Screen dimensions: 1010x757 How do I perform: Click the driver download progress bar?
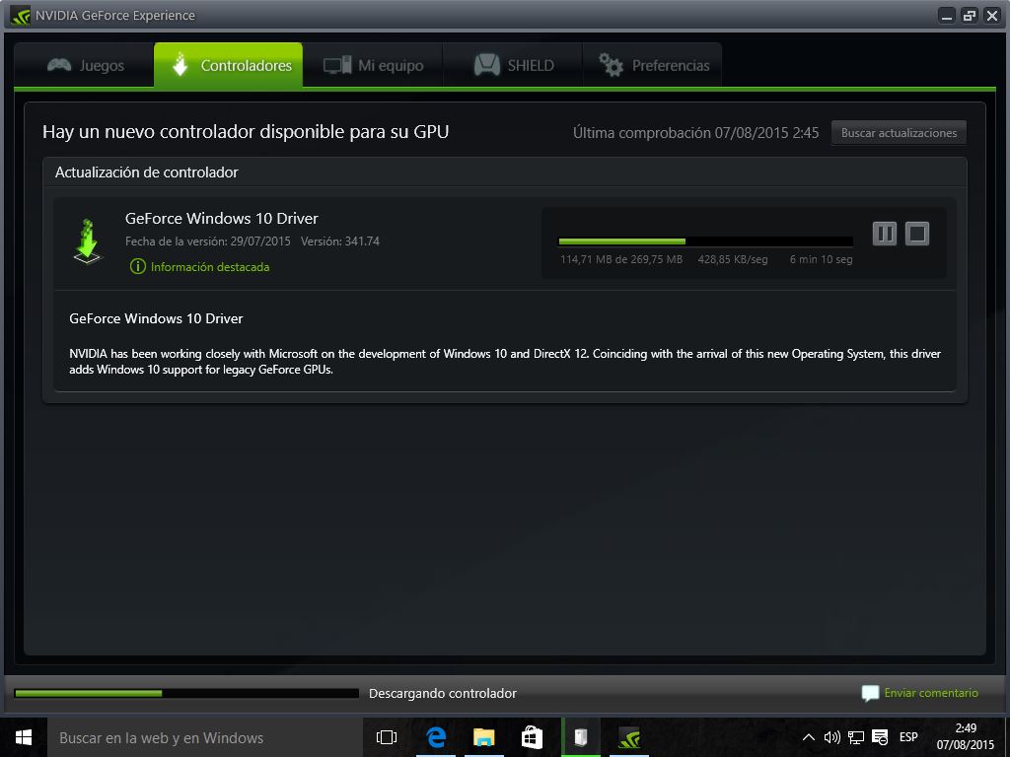tap(705, 241)
